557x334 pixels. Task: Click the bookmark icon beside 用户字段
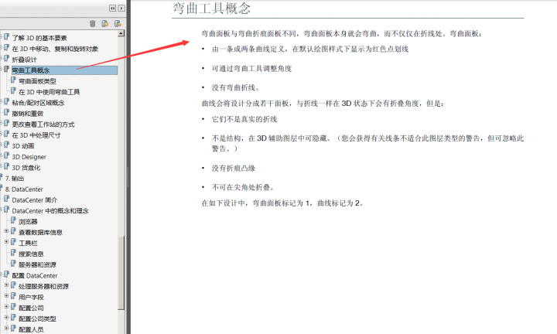(13, 296)
